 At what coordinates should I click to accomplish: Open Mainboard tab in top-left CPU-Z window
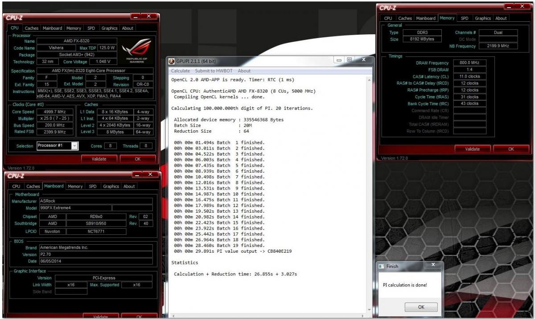coord(52,28)
